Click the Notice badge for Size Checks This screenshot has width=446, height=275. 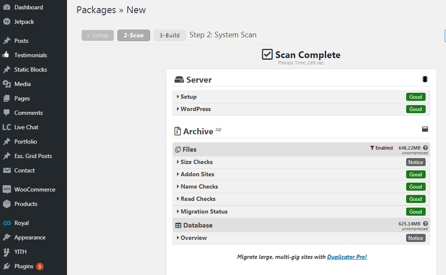pos(415,162)
